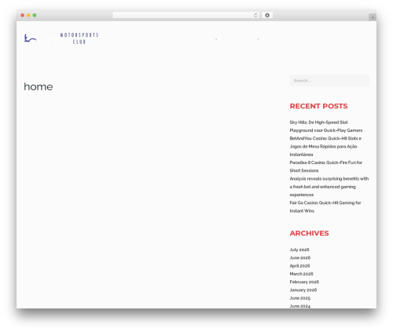View the January 2026 archive
This screenshot has height=332, width=393.
303,290
